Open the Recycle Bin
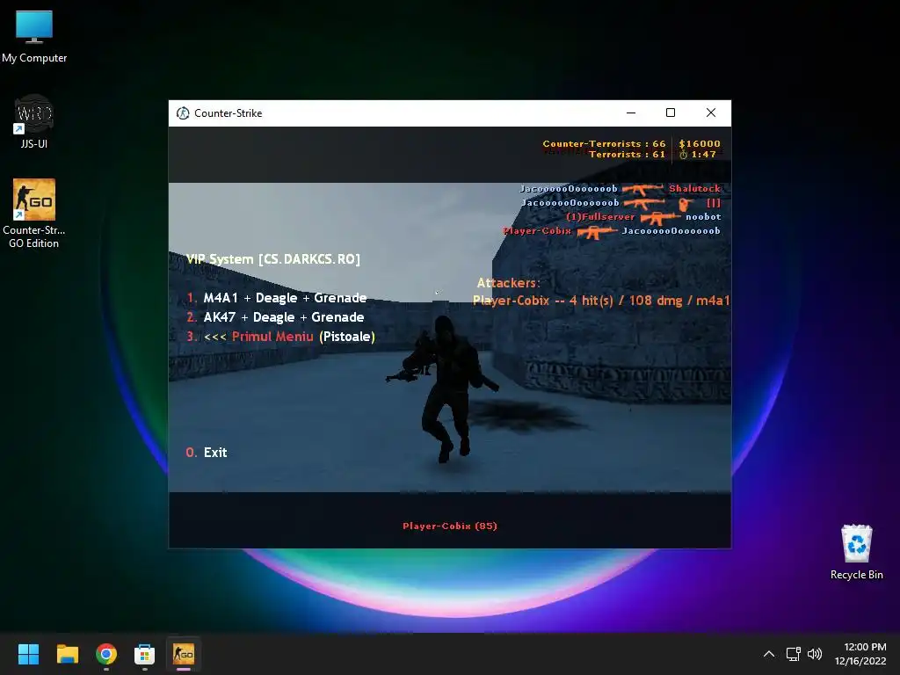This screenshot has height=675, width=900. pyautogui.click(x=856, y=552)
